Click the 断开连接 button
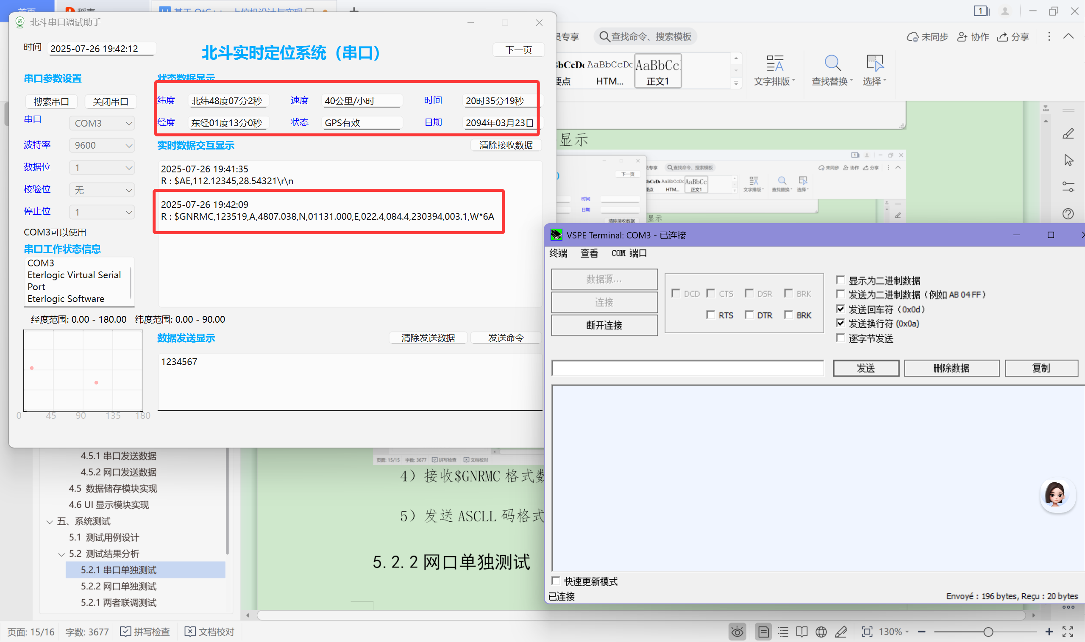The height and width of the screenshot is (642, 1085). [x=604, y=325]
